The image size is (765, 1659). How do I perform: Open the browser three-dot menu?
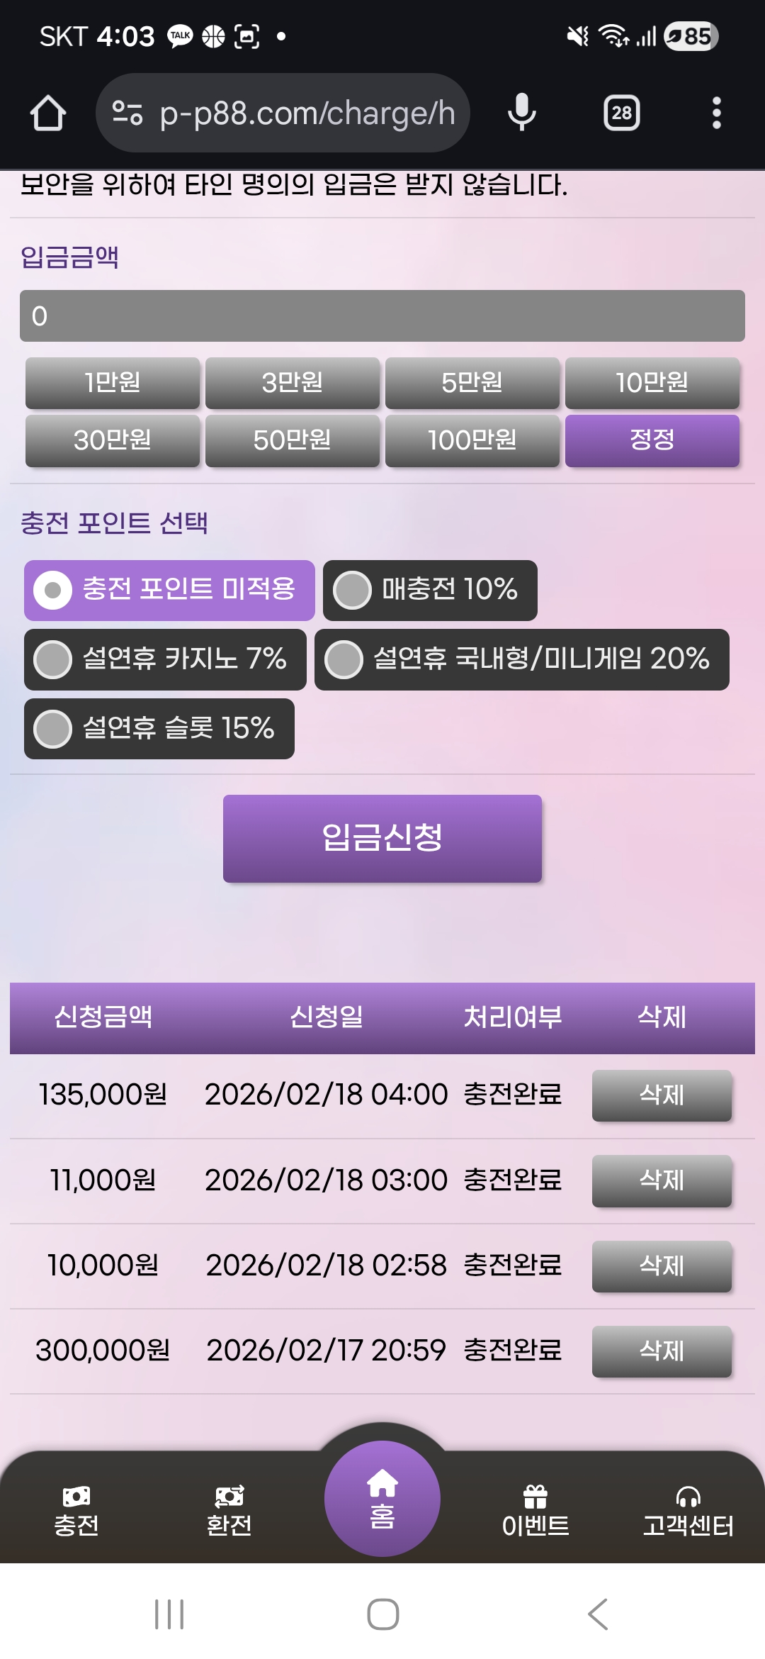click(x=716, y=113)
